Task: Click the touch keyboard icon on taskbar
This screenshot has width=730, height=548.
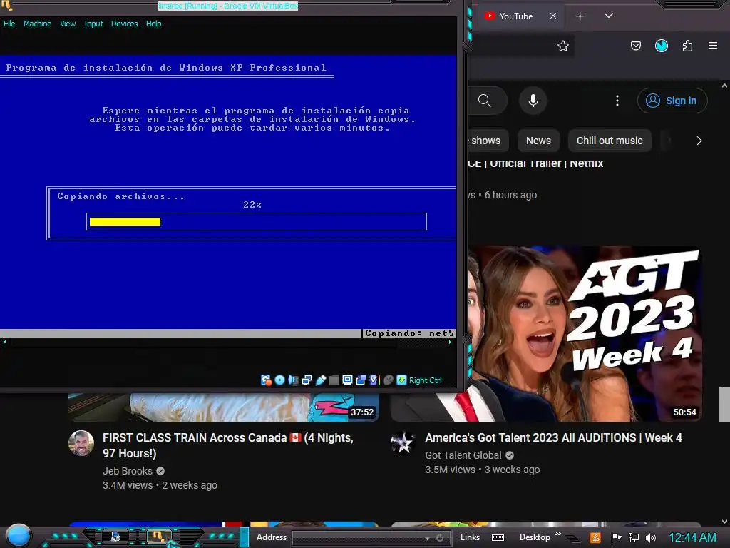Action: click(498, 538)
